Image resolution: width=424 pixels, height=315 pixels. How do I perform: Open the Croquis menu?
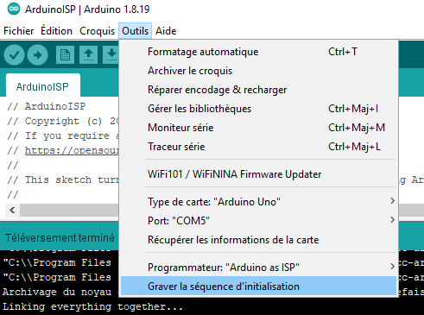pyautogui.click(x=97, y=31)
